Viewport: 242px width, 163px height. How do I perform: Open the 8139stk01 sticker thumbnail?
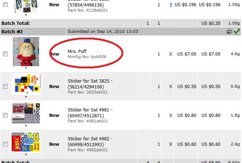26,6
